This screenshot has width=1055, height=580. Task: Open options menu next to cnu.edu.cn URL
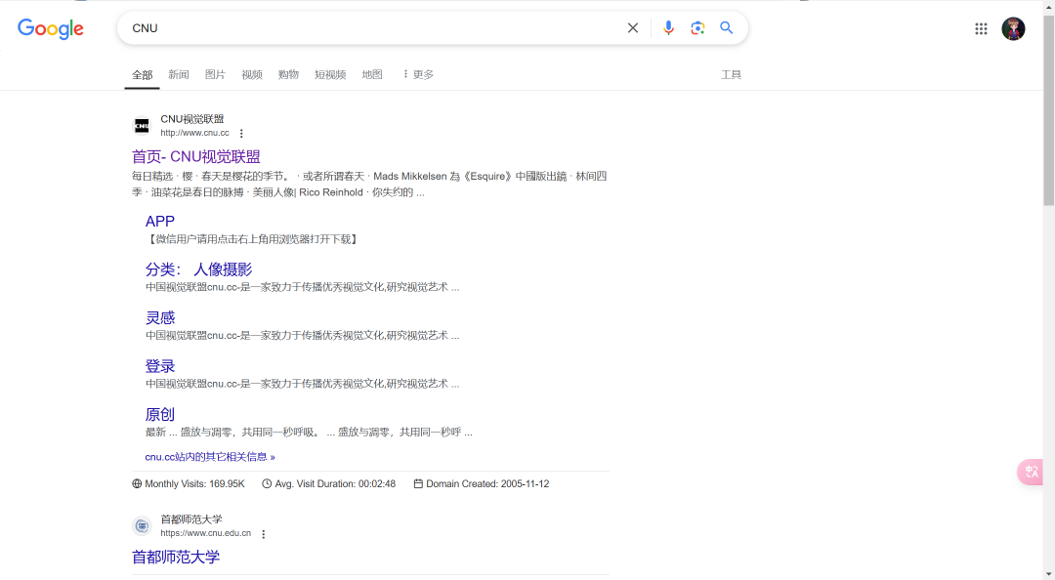tap(264, 534)
